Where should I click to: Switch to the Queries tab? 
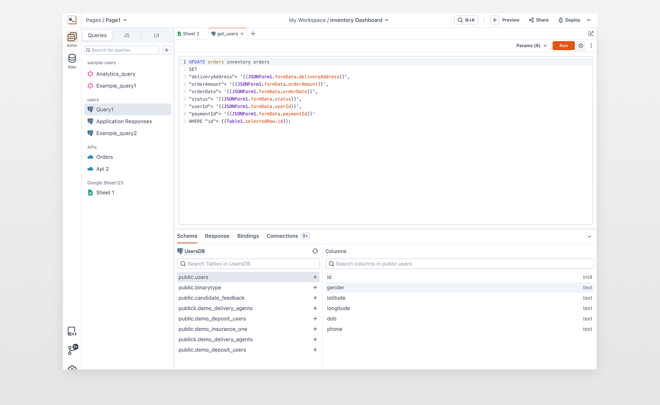(97, 35)
